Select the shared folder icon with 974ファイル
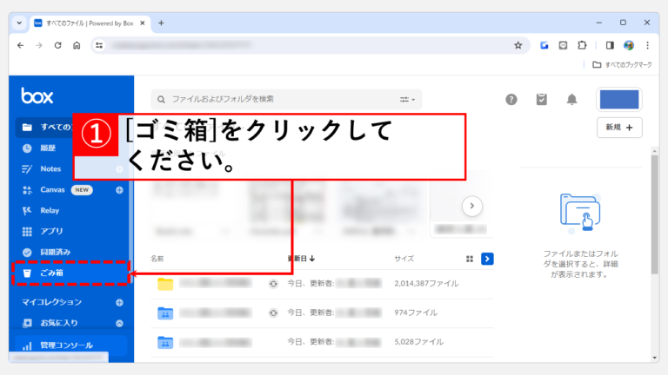Viewport: 668px width, 375px height. [x=165, y=312]
